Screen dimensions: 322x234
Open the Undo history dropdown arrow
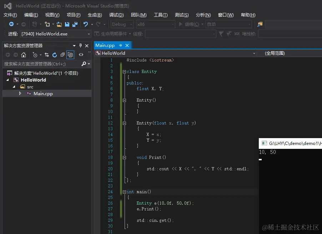[x=92, y=24]
